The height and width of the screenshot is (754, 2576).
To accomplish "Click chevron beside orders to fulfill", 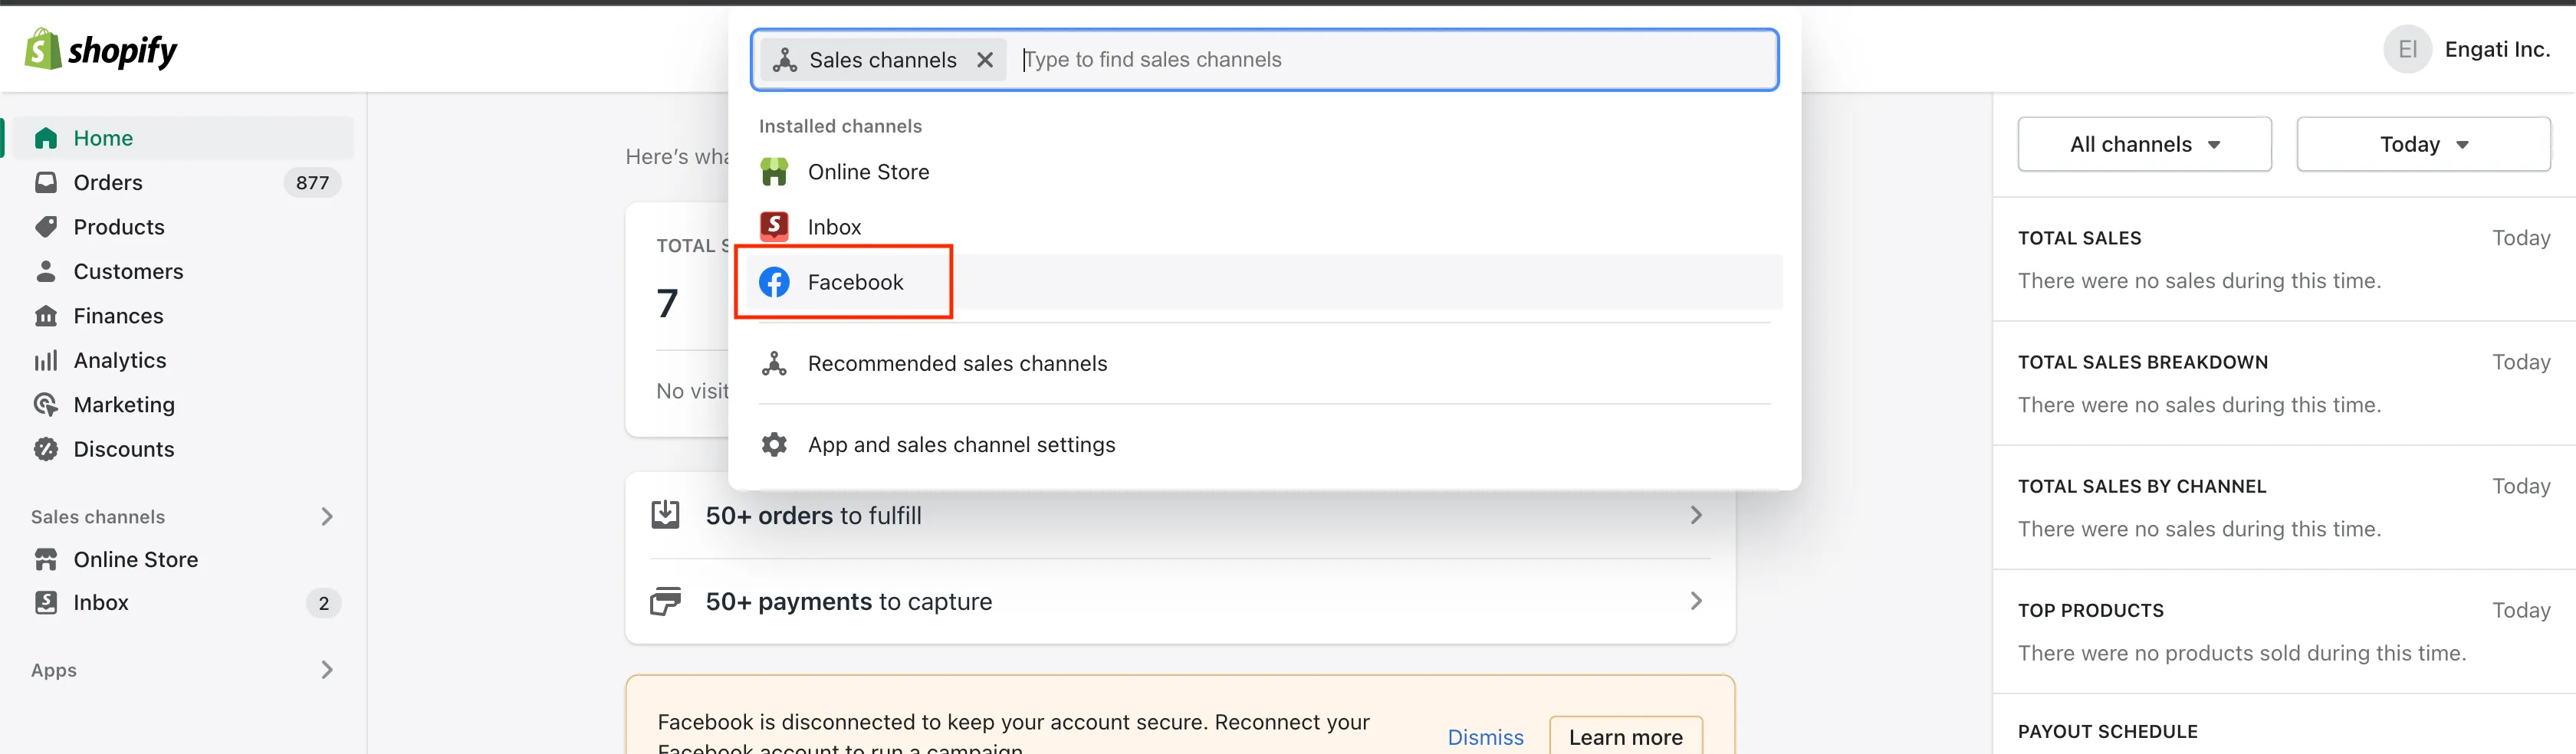I will [1696, 515].
